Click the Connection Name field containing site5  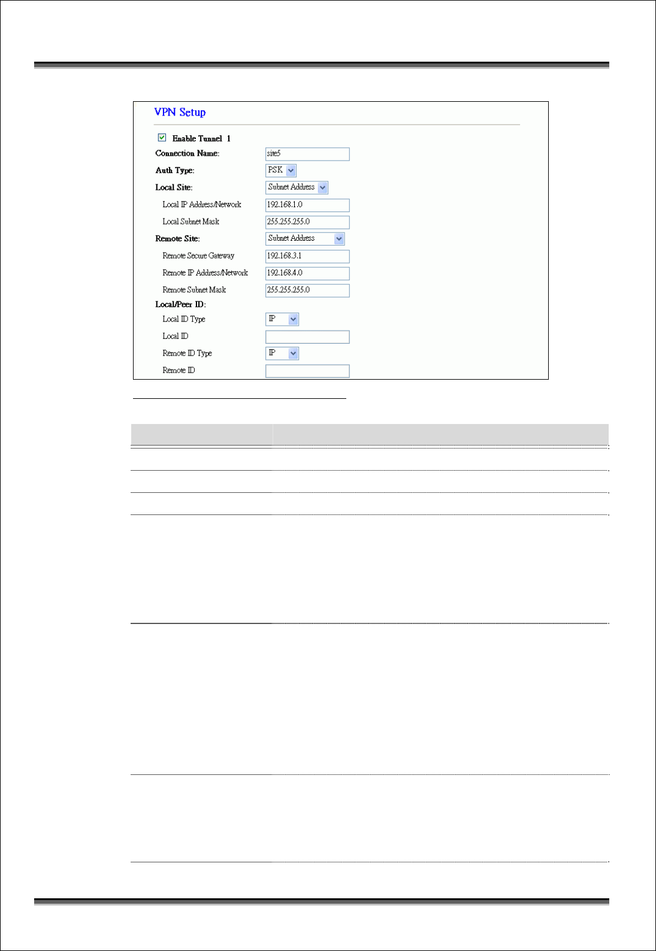tap(307, 154)
